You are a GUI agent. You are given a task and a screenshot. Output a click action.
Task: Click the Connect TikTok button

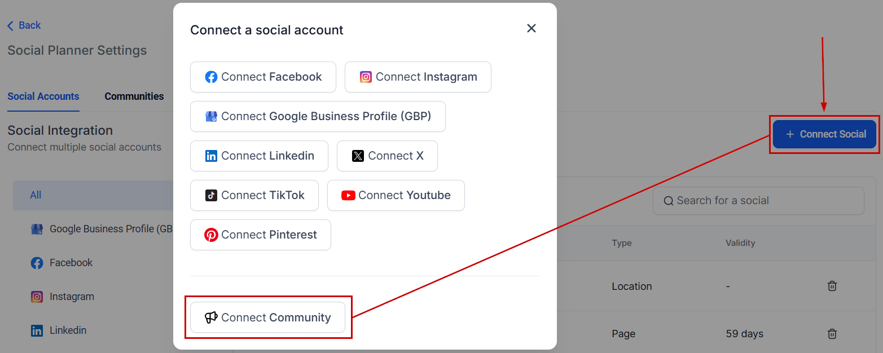tap(254, 196)
